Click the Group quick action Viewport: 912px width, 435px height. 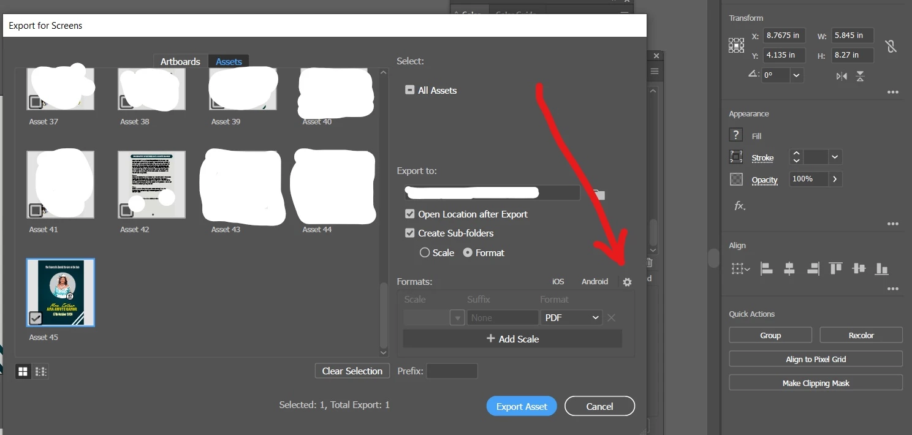[x=770, y=335]
